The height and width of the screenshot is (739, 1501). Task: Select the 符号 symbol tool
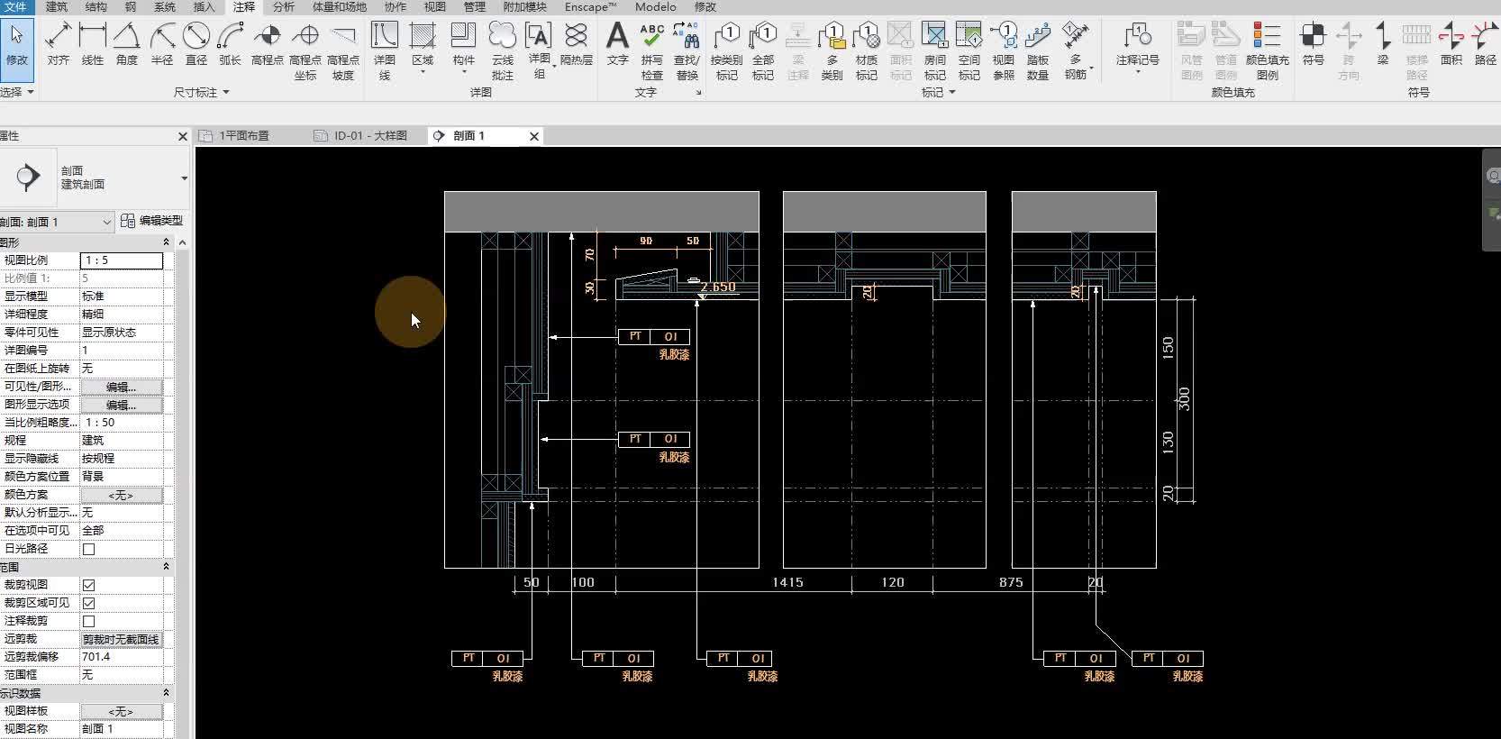pos(1314,44)
